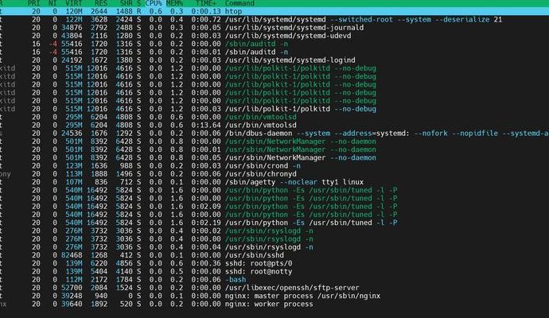This screenshot has width=549, height=318.
Task: Pick the systemd-journald process row
Action: point(274,28)
